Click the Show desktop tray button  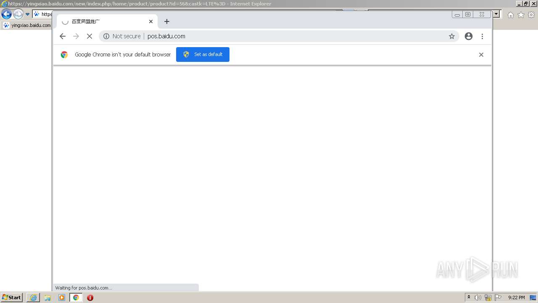click(533, 298)
